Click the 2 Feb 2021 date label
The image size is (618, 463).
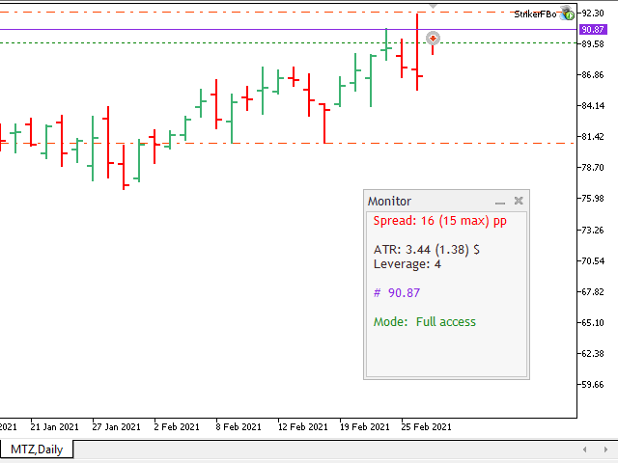point(177,426)
